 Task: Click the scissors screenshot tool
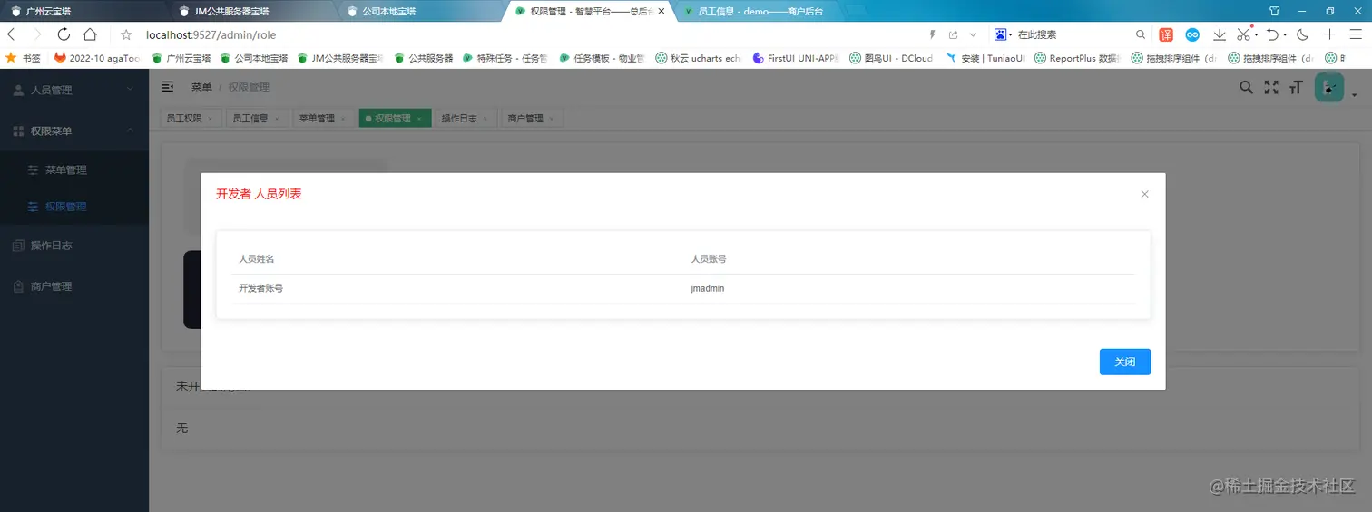[x=1244, y=34]
